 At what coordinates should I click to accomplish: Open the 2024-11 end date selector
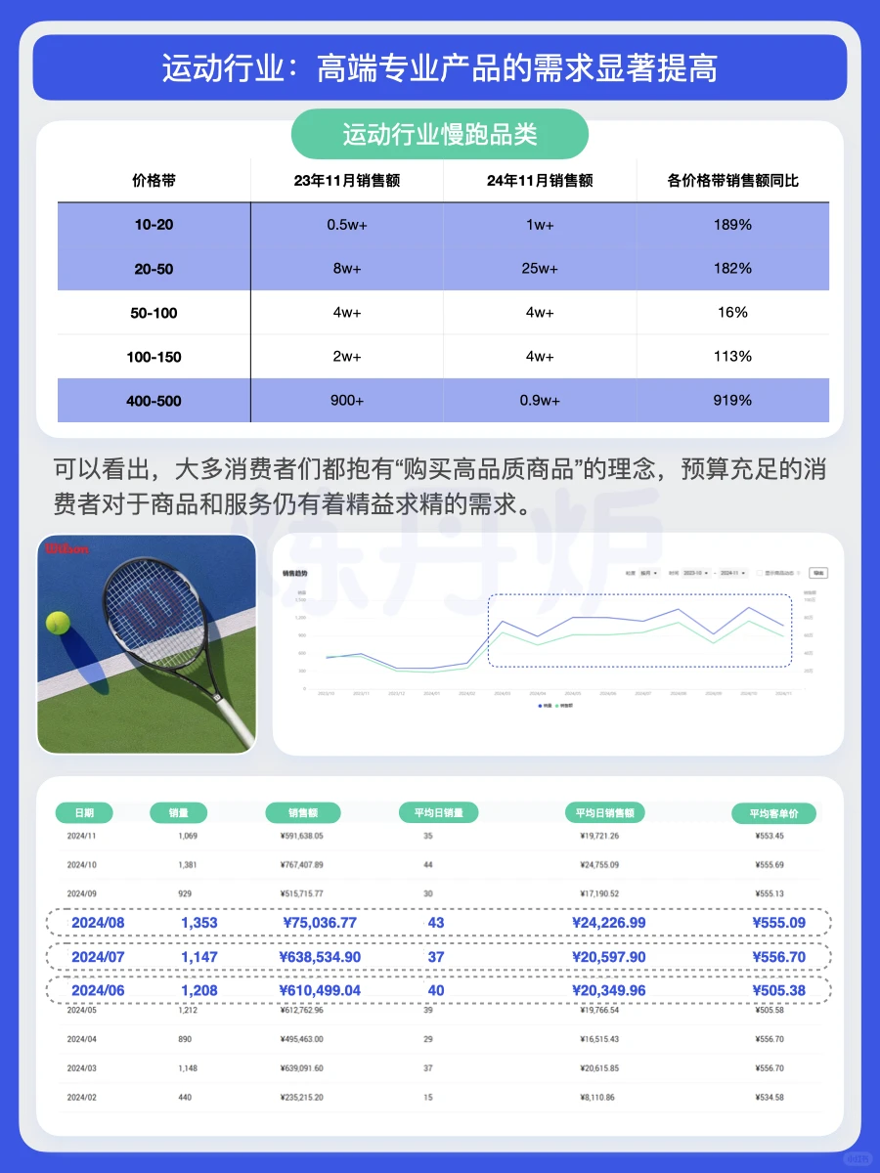(735, 573)
